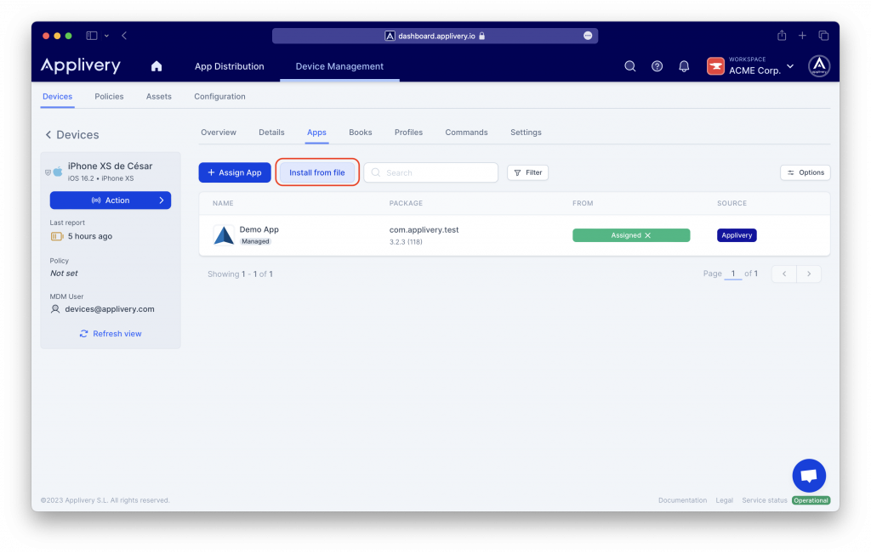Click the Applivery logo
Image resolution: width=871 pixels, height=553 pixels.
pos(81,66)
